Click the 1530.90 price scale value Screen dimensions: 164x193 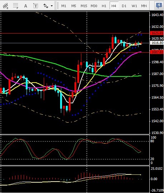tap(157, 133)
